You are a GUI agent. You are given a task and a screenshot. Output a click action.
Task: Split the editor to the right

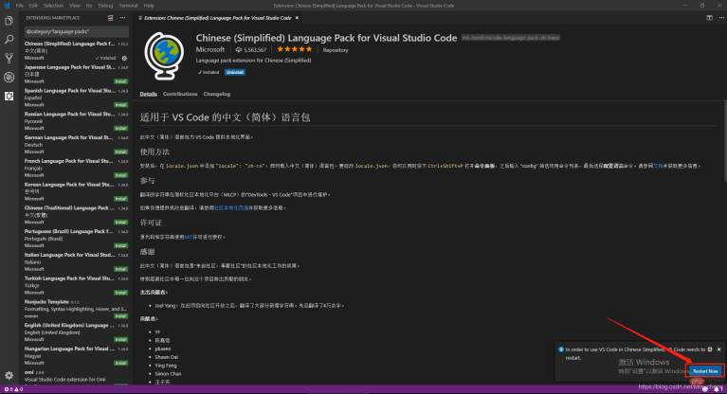(x=709, y=18)
